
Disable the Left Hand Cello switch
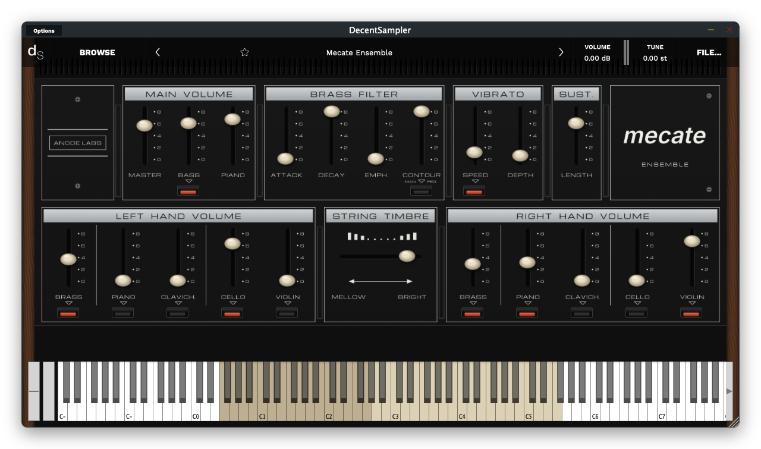(232, 313)
